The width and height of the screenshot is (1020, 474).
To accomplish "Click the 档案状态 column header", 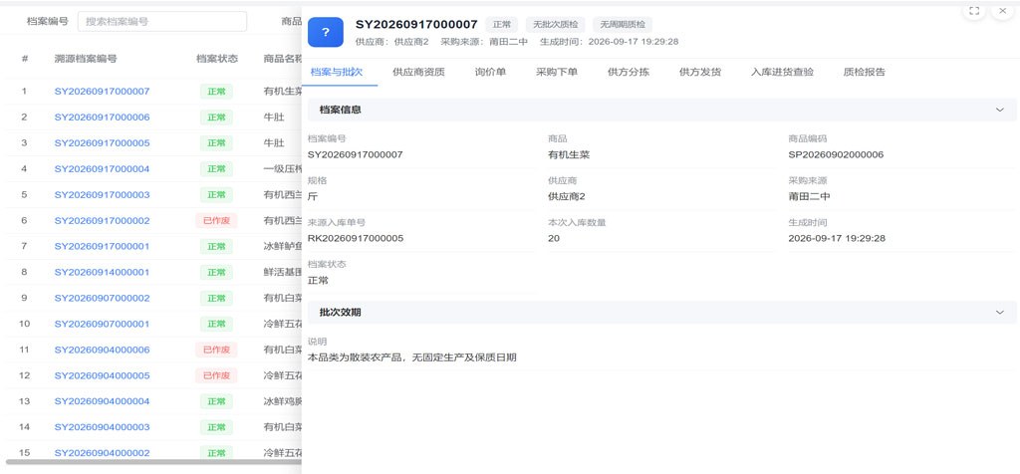I will 217,59.
